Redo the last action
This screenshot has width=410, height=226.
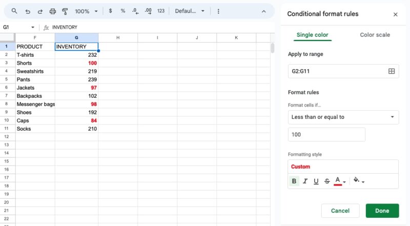(x=40, y=11)
